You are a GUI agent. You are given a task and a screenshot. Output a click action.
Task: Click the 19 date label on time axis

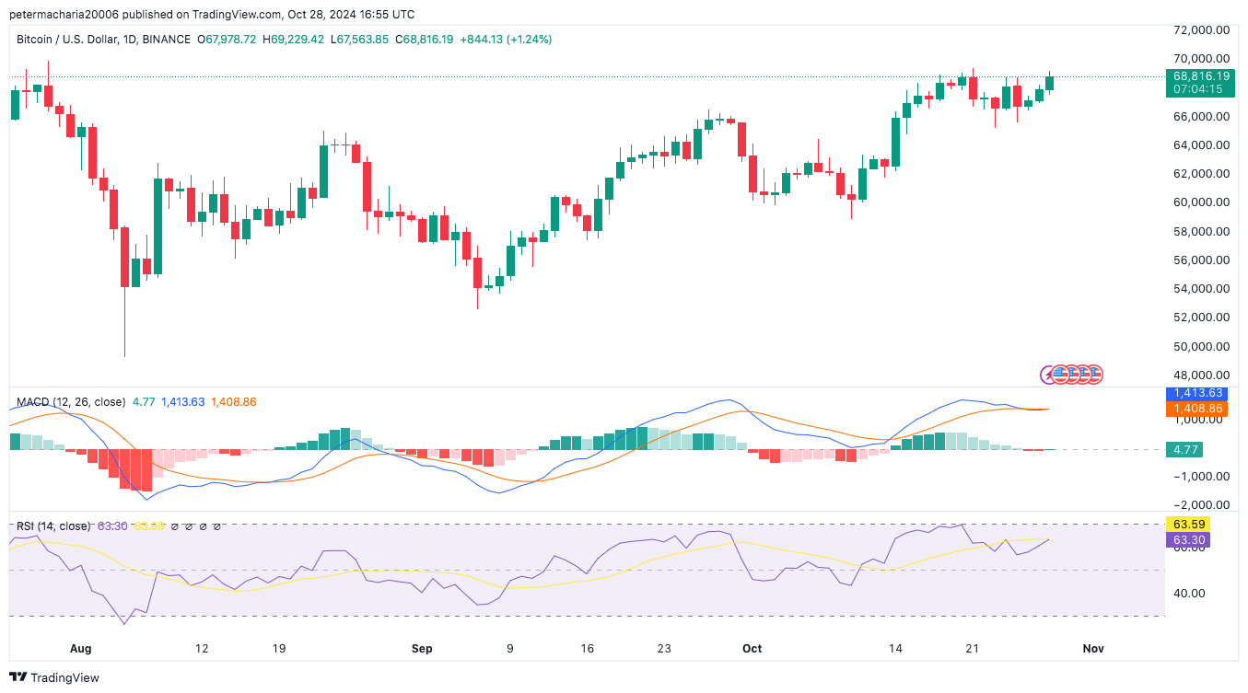(279, 648)
